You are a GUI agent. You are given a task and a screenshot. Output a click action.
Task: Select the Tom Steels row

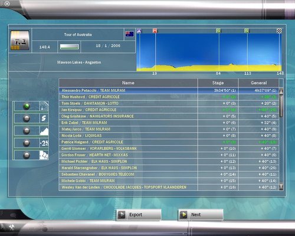(x=169, y=103)
